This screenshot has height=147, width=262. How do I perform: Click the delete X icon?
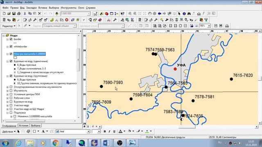[40, 13]
